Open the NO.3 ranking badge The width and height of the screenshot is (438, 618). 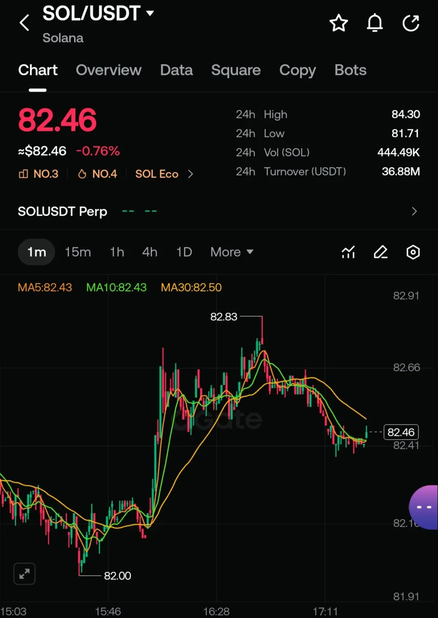(x=39, y=174)
